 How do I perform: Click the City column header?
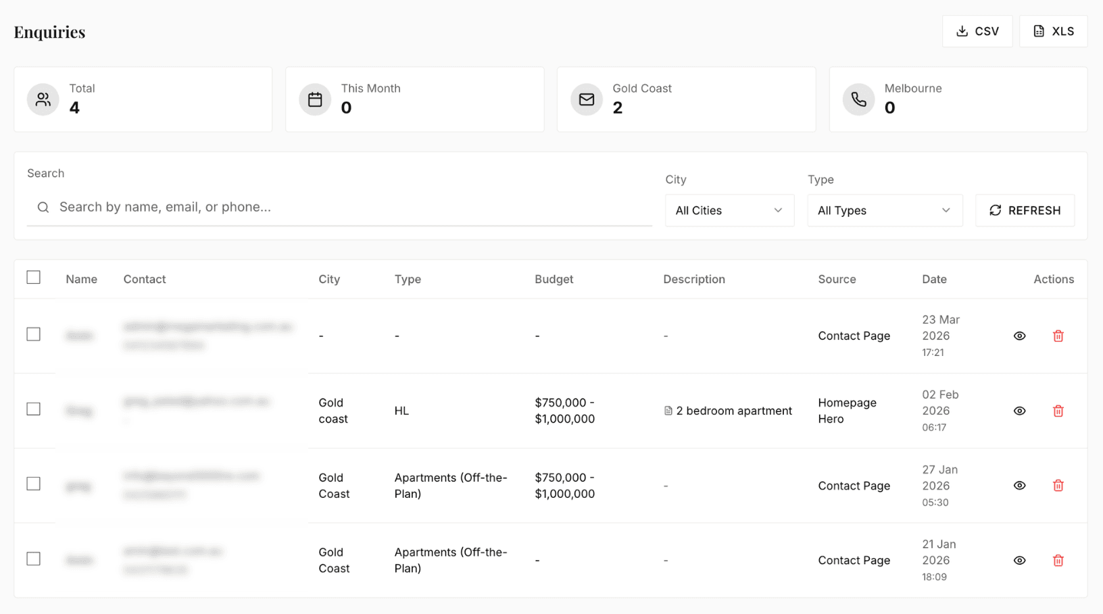tap(329, 279)
